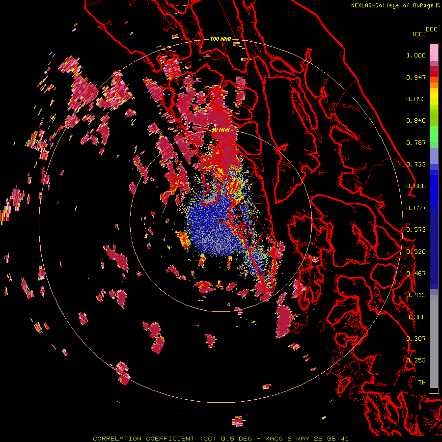Click the Correlation Coefficient caption at bottom
This screenshot has width=442, height=442.
[x=221, y=439]
